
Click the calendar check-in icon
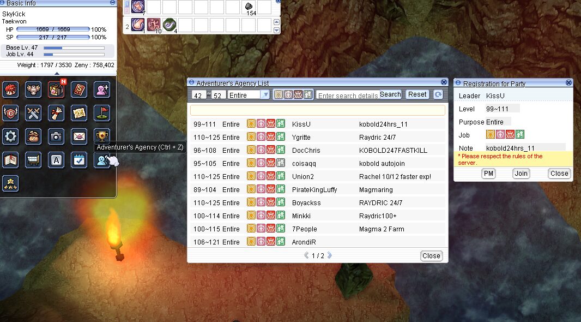pyautogui.click(x=79, y=160)
